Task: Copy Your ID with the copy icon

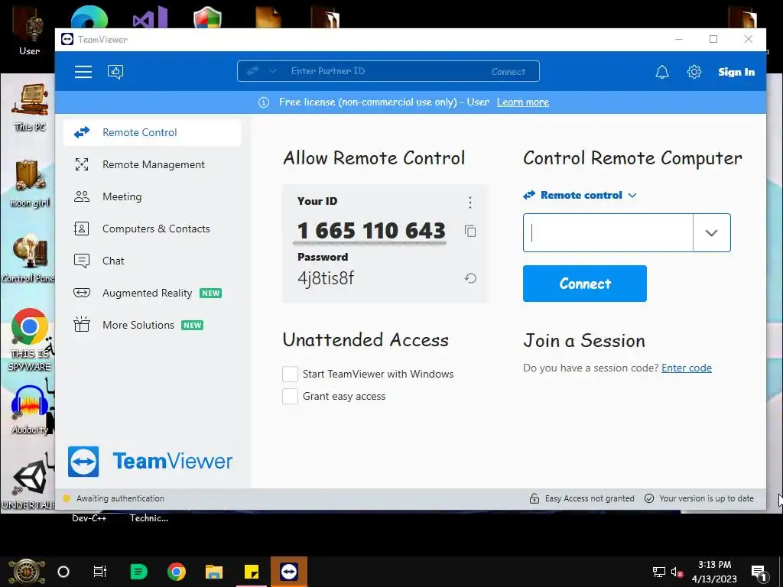Action: tap(470, 231)
